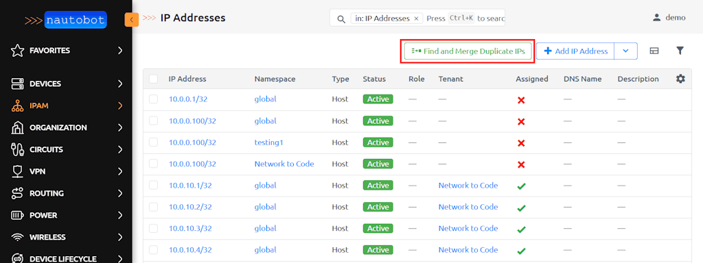The image size is (703, 263).
Task: Expand the IPAM menu chevron
Action: [119, 106]
